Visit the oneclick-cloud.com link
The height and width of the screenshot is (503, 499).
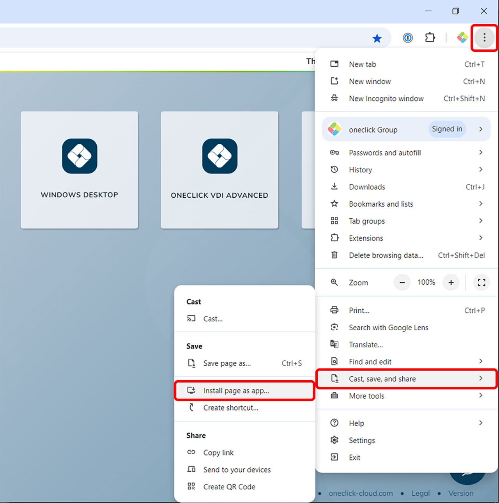coord(361,493)
